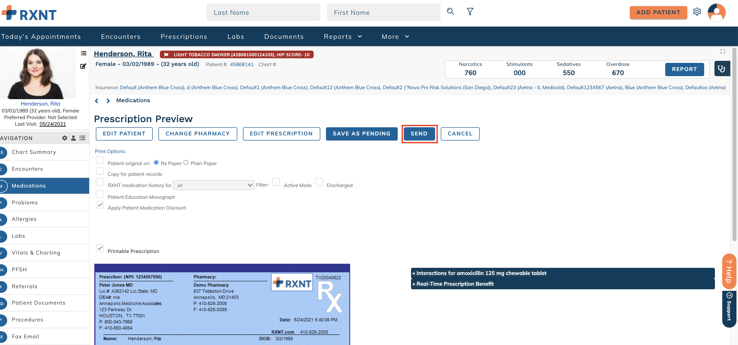This screenshot has height=345, width=738.
Task: Open the Documents top menu
Action: (x=284, y=37)
